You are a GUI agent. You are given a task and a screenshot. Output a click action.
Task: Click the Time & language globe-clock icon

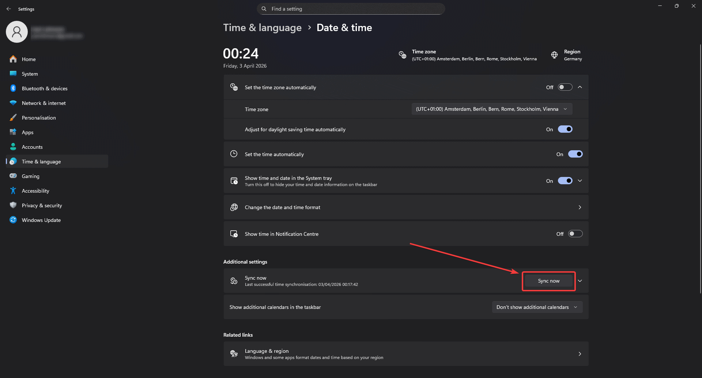click(x=13, y=161)
